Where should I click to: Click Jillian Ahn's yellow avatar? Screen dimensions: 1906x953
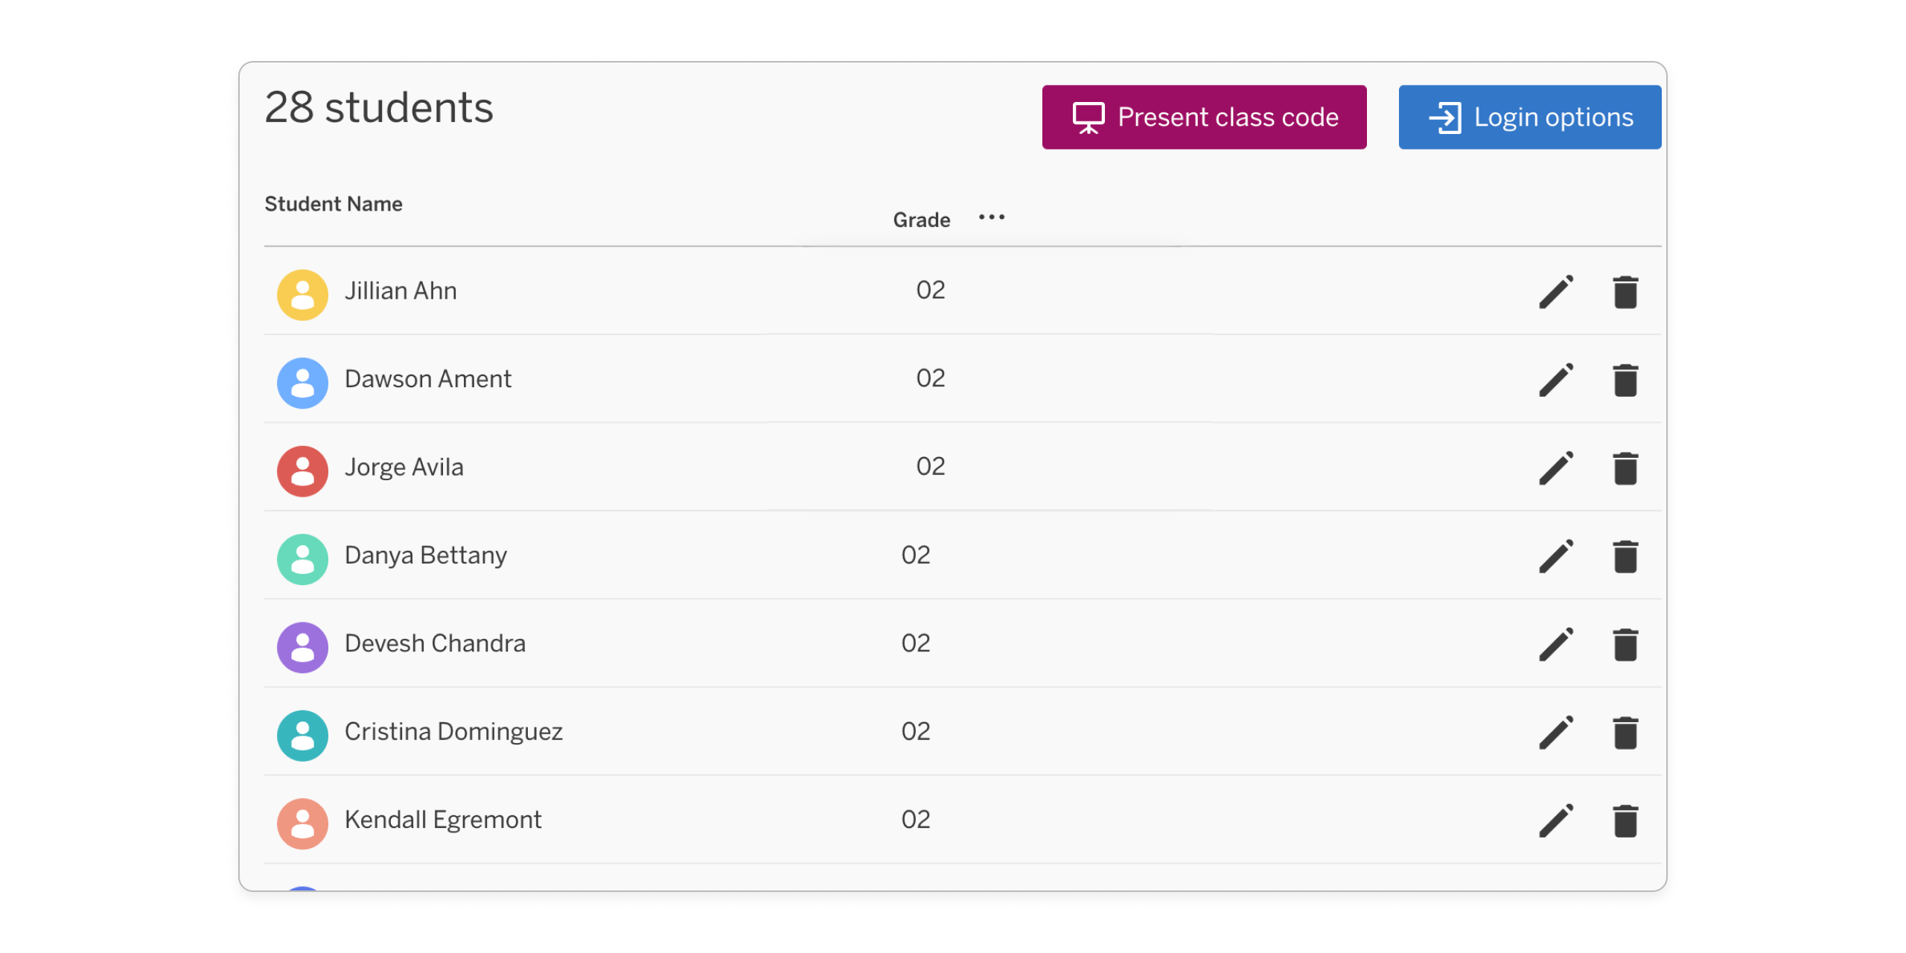[302, 295]
